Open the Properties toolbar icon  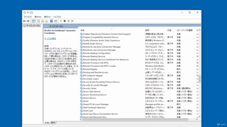[x=38, y=21]
